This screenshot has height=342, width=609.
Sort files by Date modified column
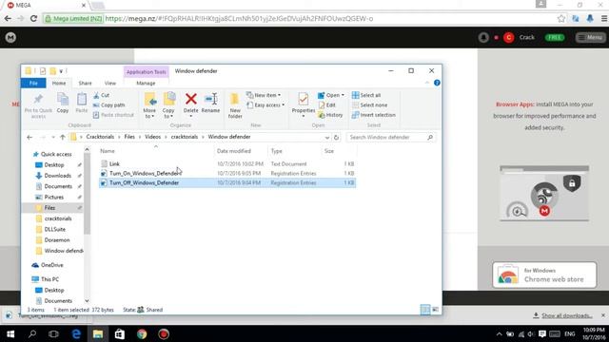click(x=241, y=151)
